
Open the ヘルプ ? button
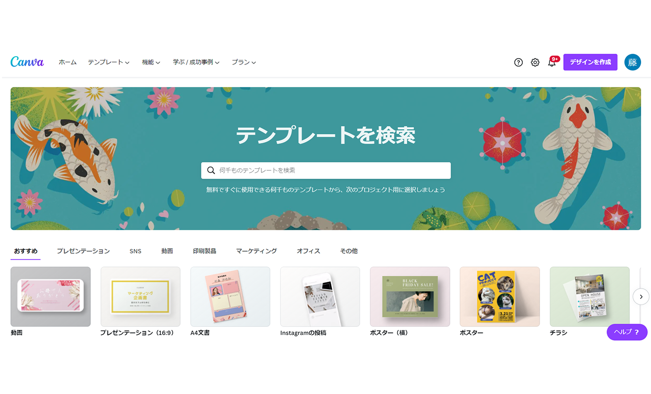point(627,332)
